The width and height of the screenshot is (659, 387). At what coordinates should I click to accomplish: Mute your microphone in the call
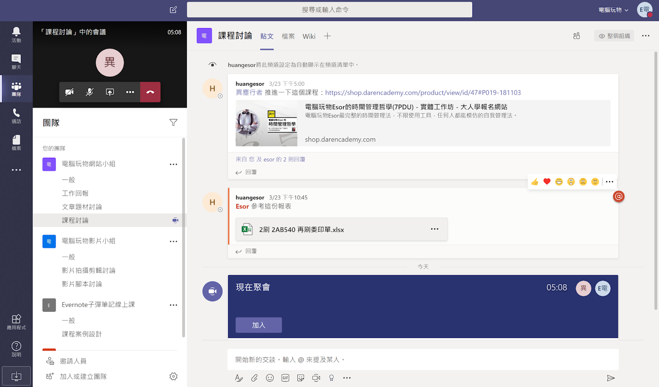tap(89, 92)
